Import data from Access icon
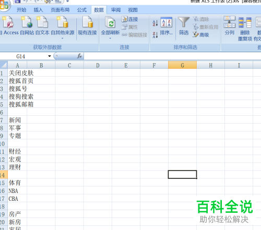The width and height of the screenshot is (261, 230). point(8,22)
